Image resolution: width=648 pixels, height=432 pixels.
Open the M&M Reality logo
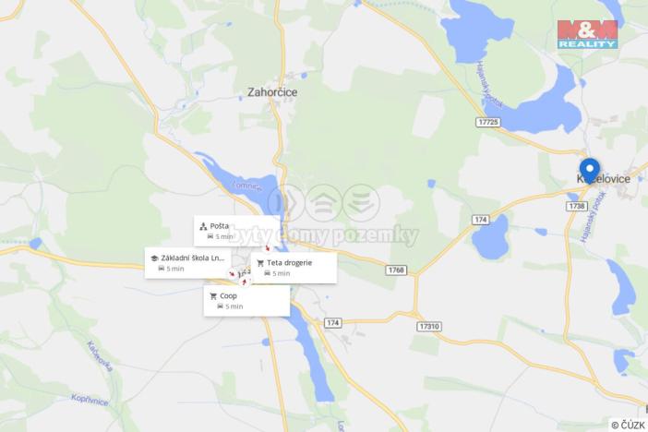(x=587, y=34)
